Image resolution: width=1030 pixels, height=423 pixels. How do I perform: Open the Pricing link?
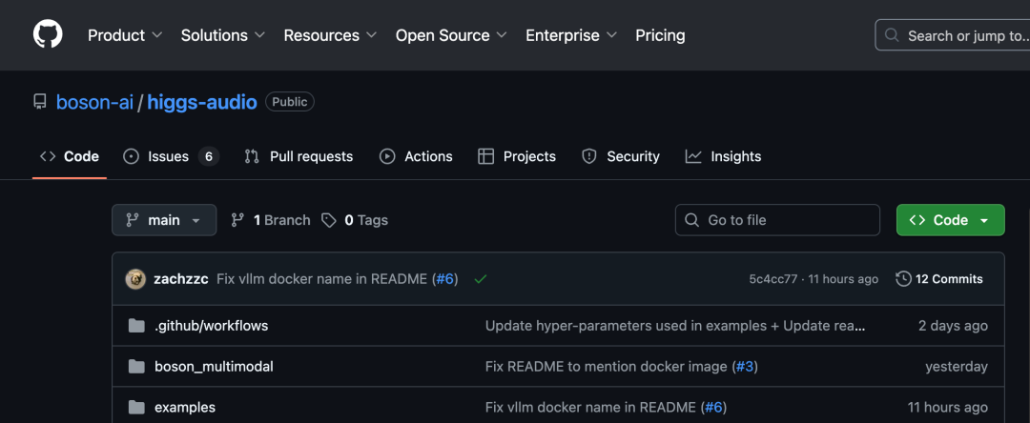pyautogui.click(x=660, y=35)
